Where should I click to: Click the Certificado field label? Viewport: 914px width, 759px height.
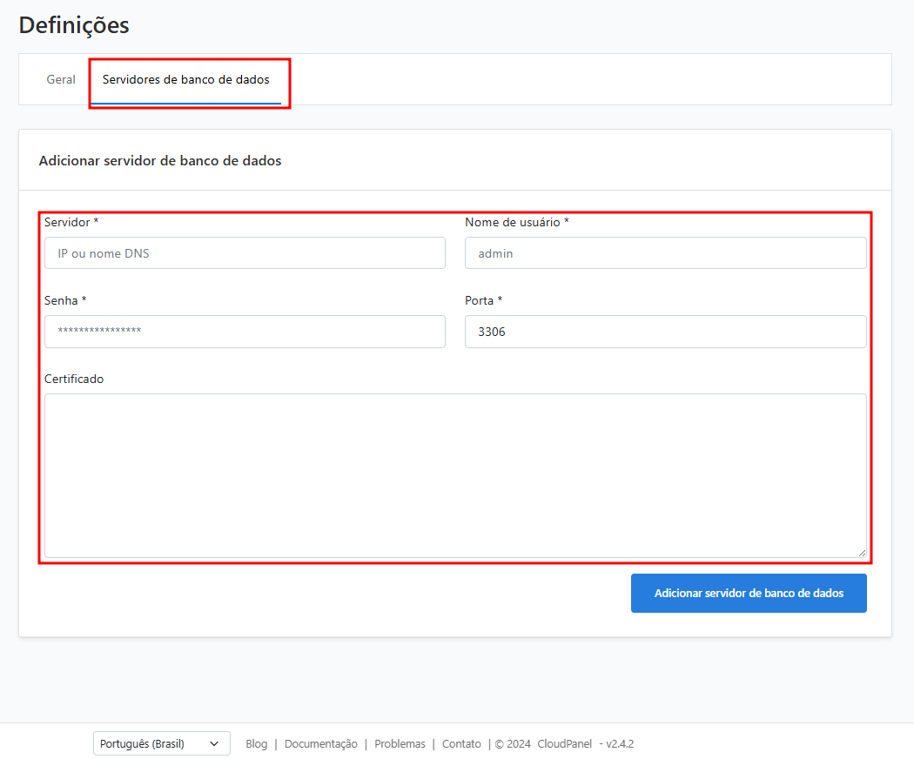coord(74,379)
